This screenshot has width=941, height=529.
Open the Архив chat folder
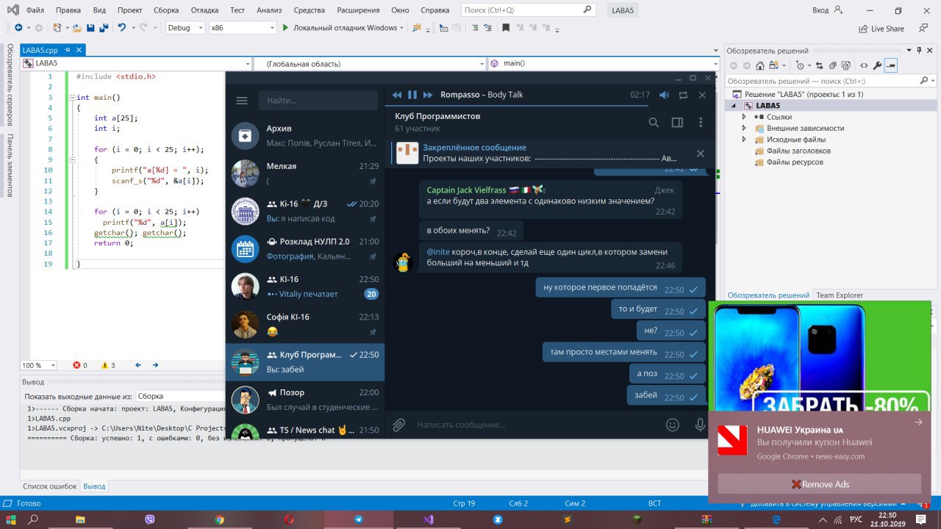[305, 136]
